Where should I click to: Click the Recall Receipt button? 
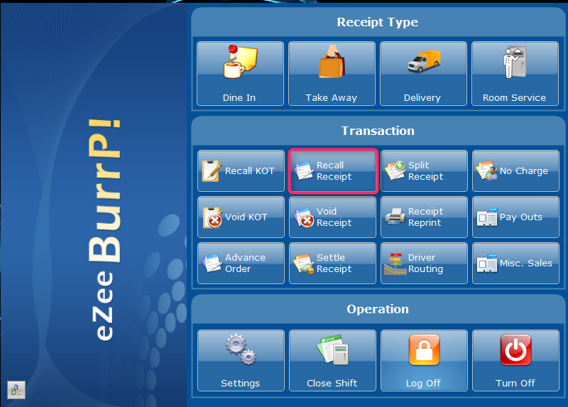point(333,170)
